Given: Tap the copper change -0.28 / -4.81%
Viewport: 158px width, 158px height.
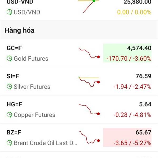Looking at the screenshot, I should tap(132, 115).
